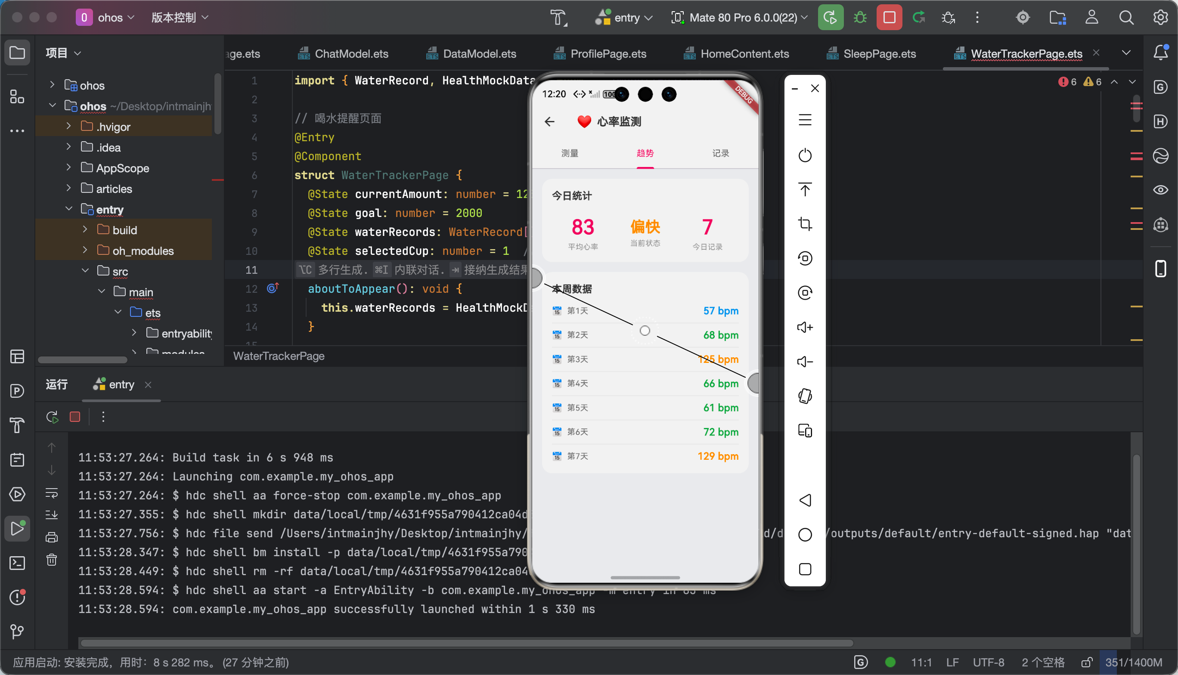Screen dimensions: 1178x675
Task: Click the LF line separator in status bar
Action: 952,663
